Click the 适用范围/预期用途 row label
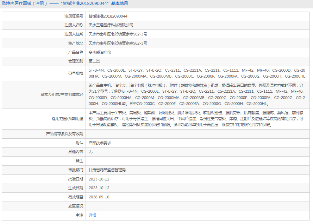 coord(68,119)
